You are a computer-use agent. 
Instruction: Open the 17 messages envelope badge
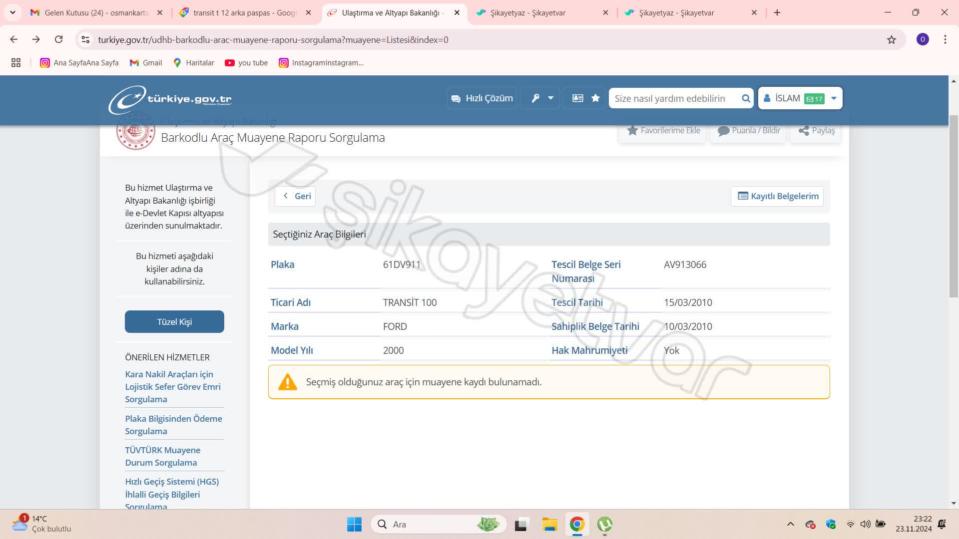(x=814, y=99)
